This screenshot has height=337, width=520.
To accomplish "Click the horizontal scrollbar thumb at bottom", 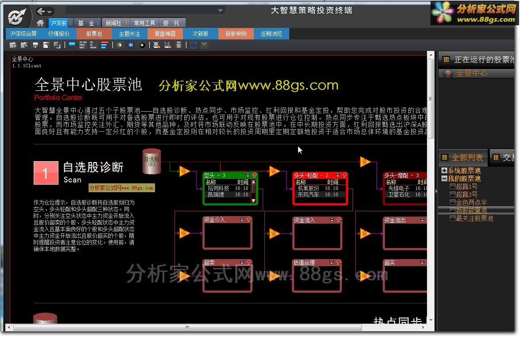I will point(187,327).
